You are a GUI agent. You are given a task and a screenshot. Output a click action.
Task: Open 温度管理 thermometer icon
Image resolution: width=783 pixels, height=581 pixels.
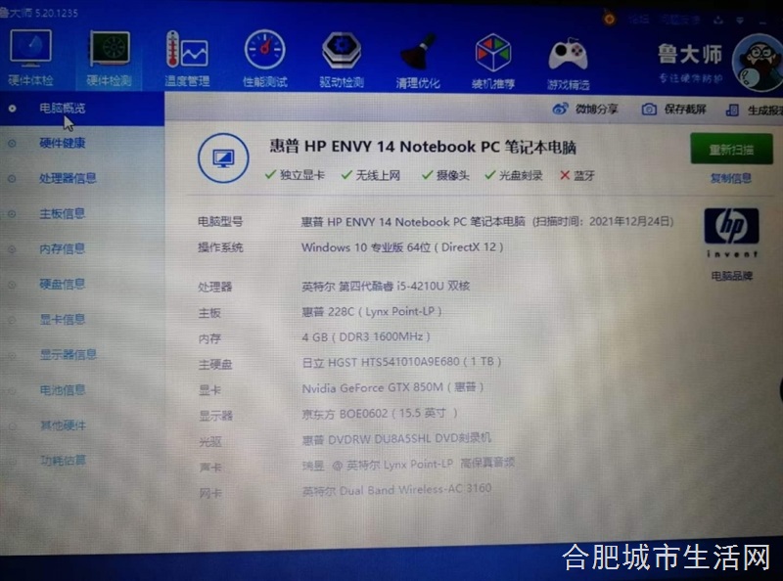tap(186, 51)
